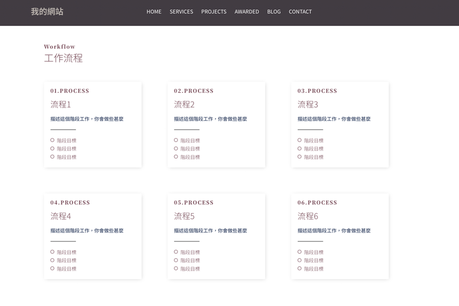Click first circle bullet in 流程4 card
The image size is (459, 306).
pyautogui.click(x=52, y=252)
